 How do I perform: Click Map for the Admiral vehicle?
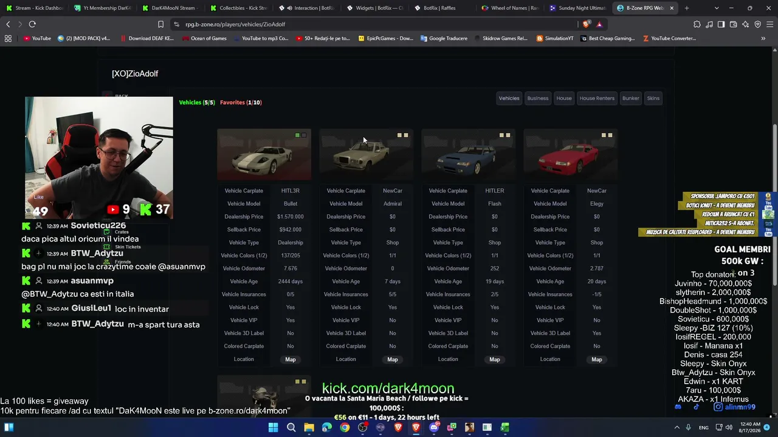[x=393, y=359]
